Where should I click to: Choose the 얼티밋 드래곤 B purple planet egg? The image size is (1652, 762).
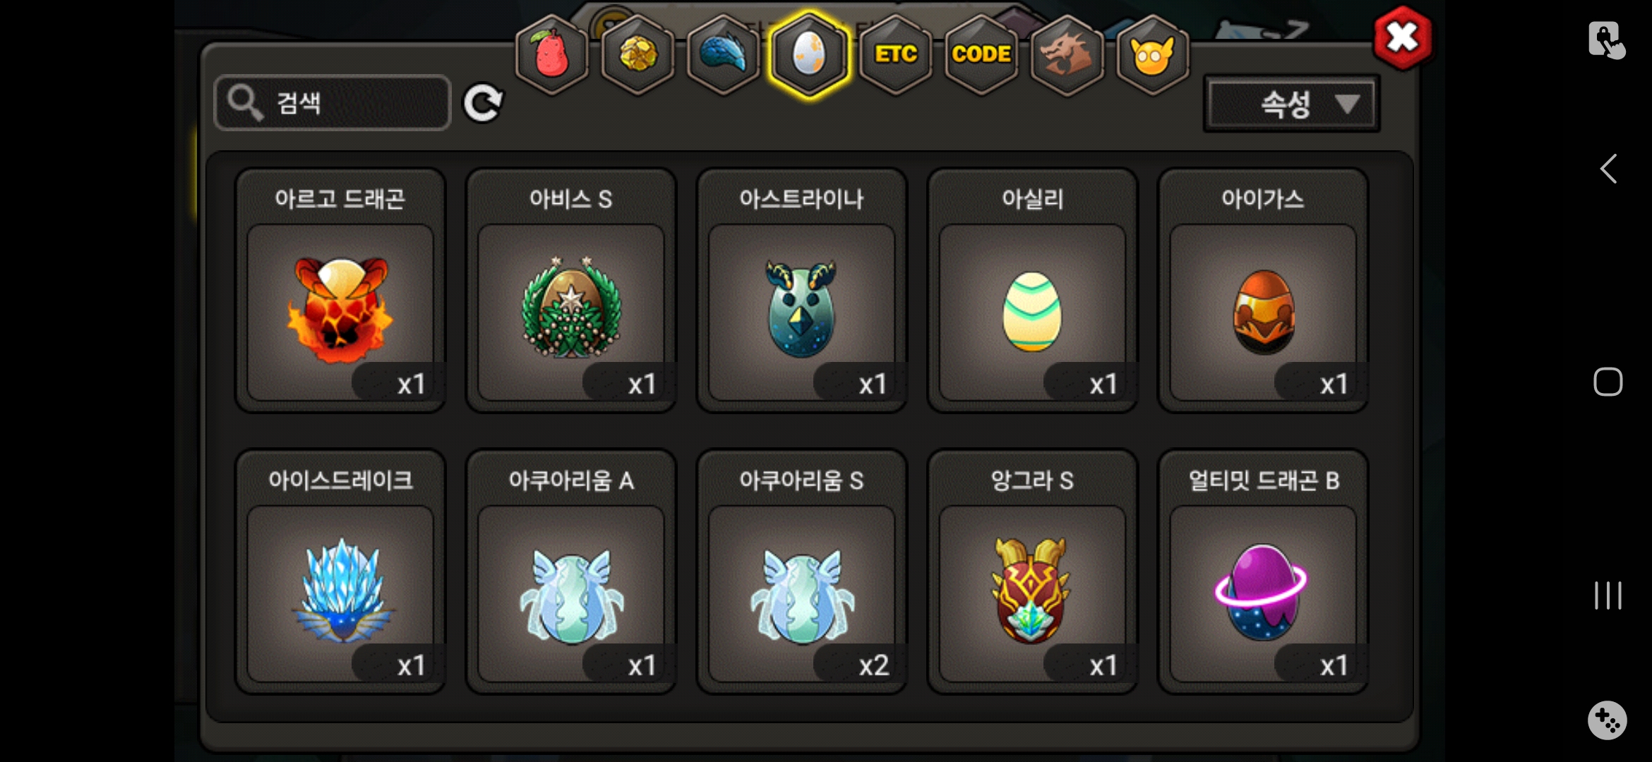(x=1264, y=572)
